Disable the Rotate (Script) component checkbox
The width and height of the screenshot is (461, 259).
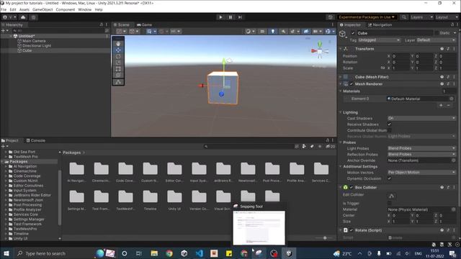(x=352, y=230)
